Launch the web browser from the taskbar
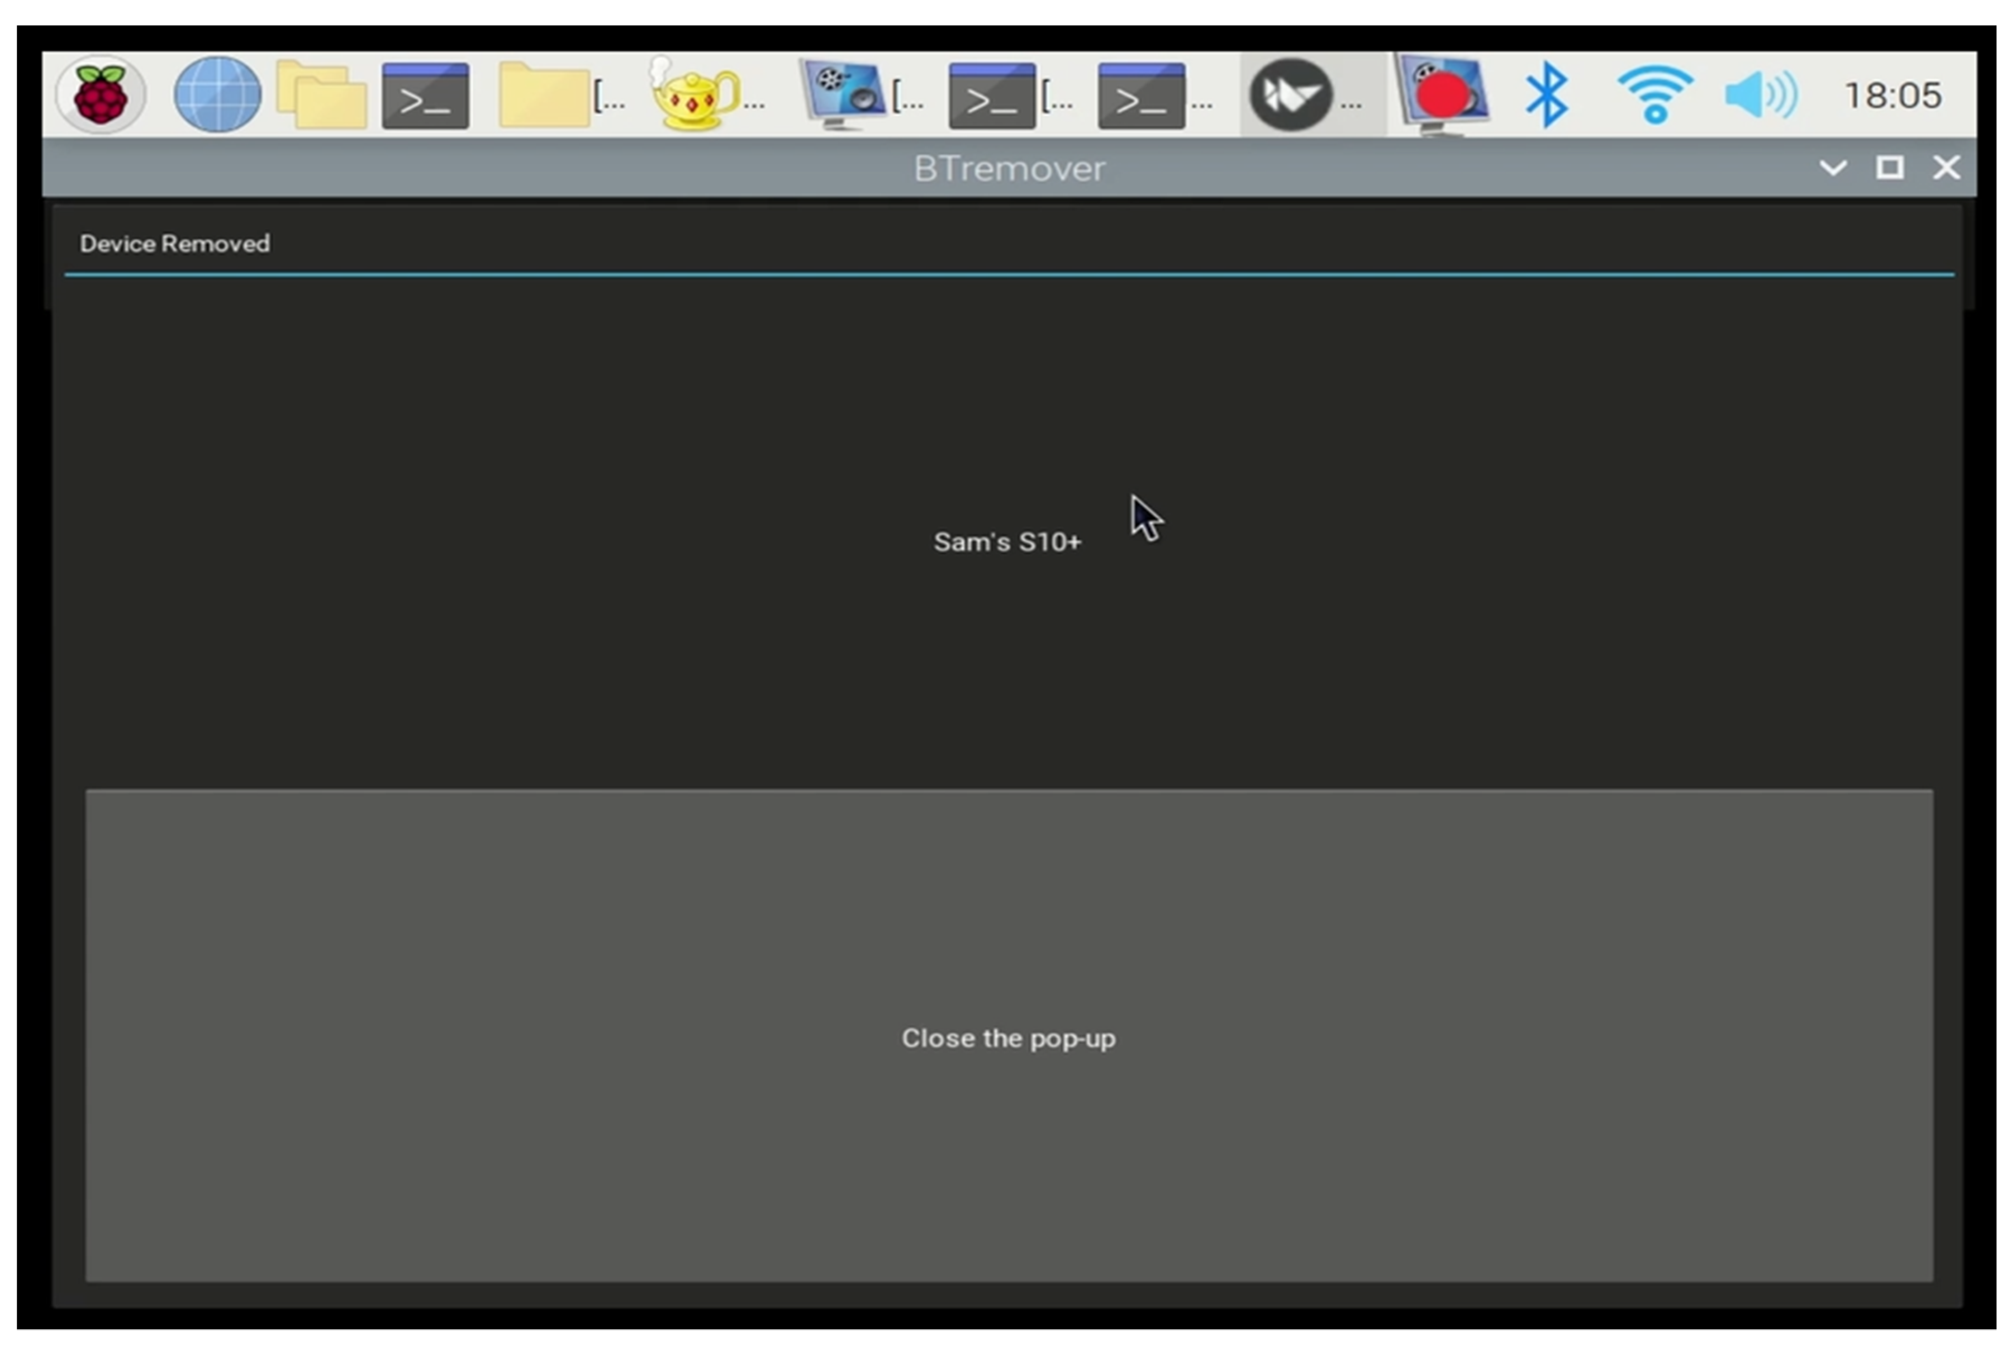This screenshot has width=2011, height=1351. 216,95
